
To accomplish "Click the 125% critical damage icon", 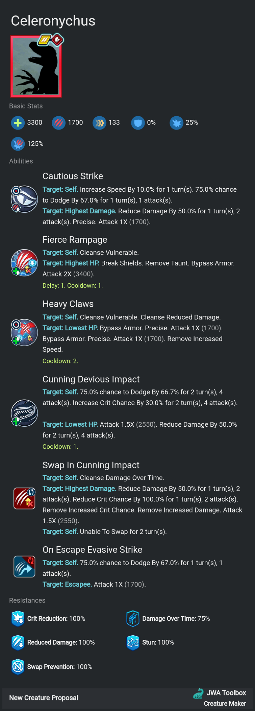I will (x=18, y=144).
